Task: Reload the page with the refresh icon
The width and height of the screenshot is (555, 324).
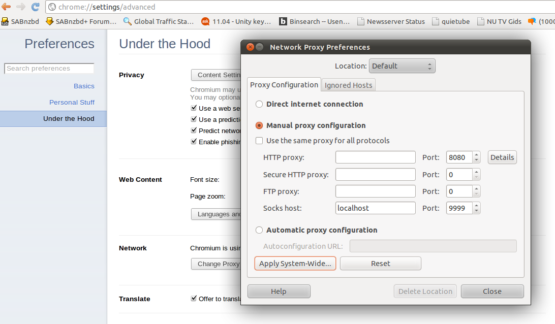Action: pos(36,7)
